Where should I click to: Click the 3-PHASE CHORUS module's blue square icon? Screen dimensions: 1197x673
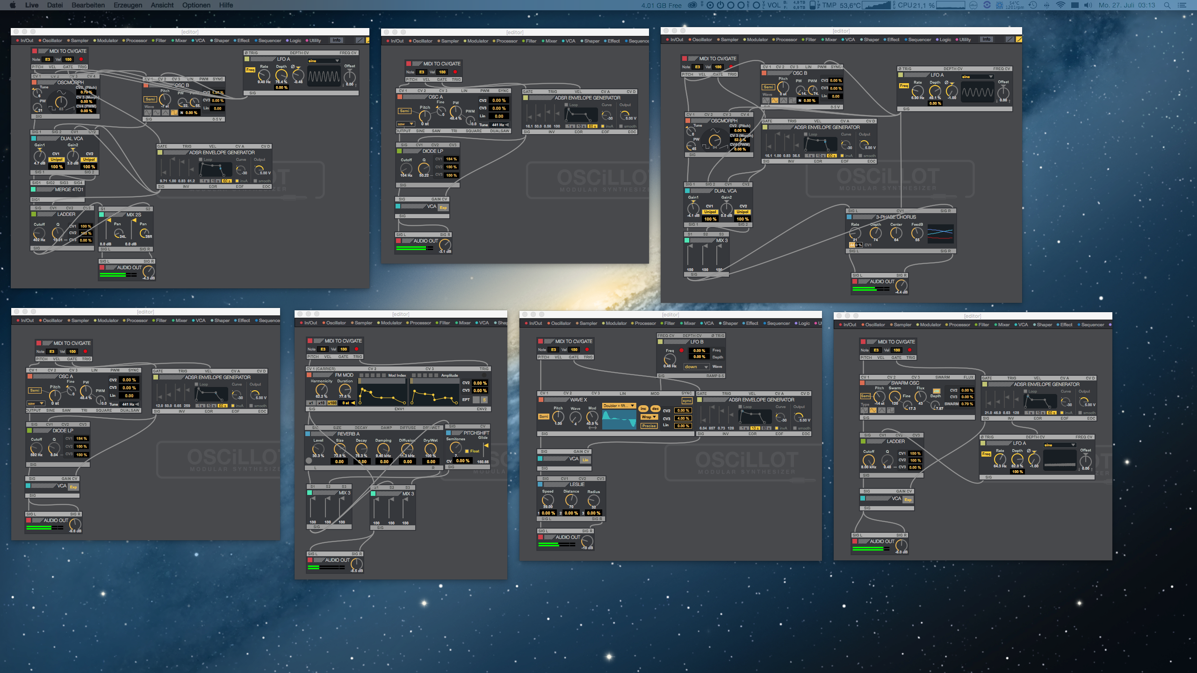pos(849,217)
